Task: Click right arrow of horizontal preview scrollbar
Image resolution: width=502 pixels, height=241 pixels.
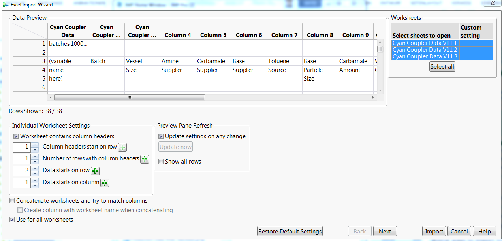Action: pyautogui.click(x=373, y=97)
